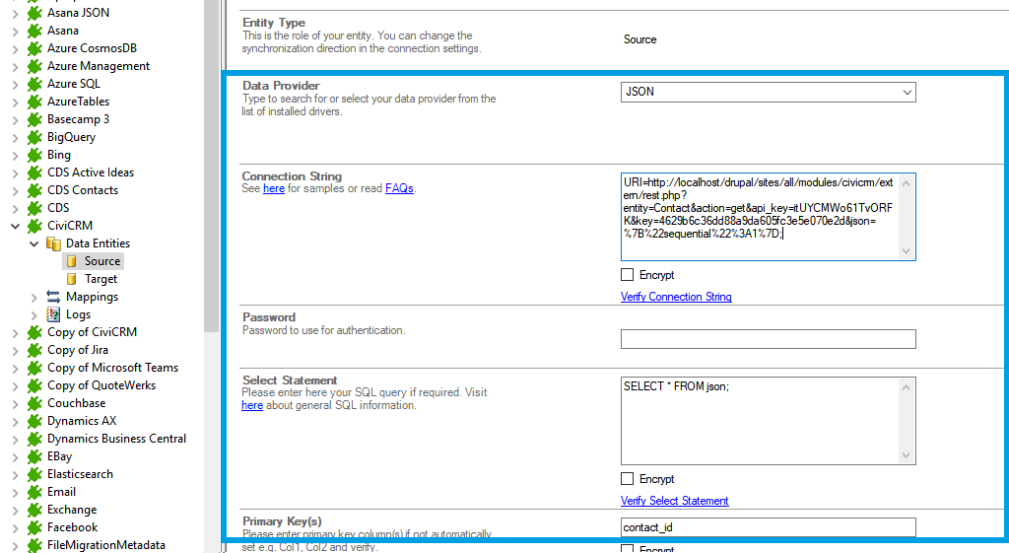Click the Azure SQL connection icon
Screen dimensions: 1009x553
(35, 84)
